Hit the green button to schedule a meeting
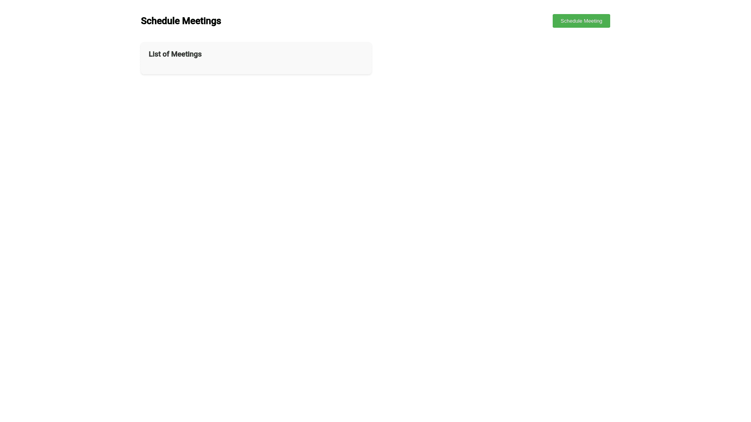 pos(581,21)
